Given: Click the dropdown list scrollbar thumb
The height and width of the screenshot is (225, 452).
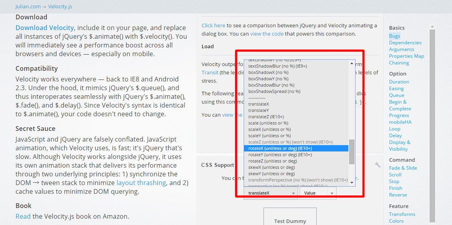Looking at the screenshot, I should (x=352, y=152).
